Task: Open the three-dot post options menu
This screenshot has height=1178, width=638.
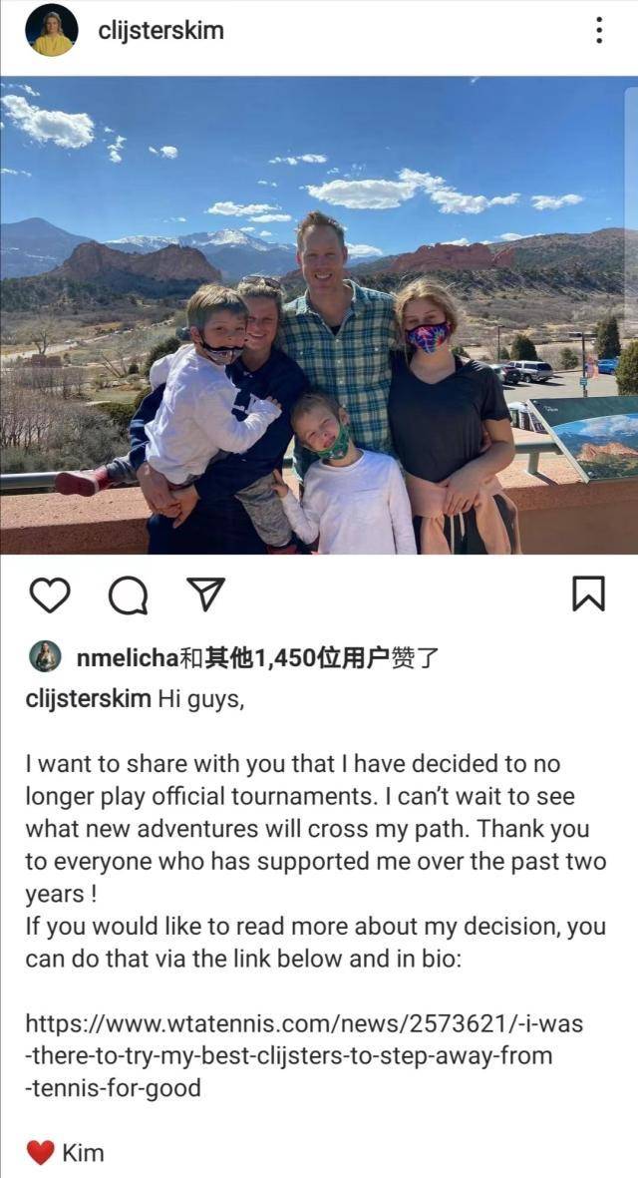Action: (x=598, y=30)
